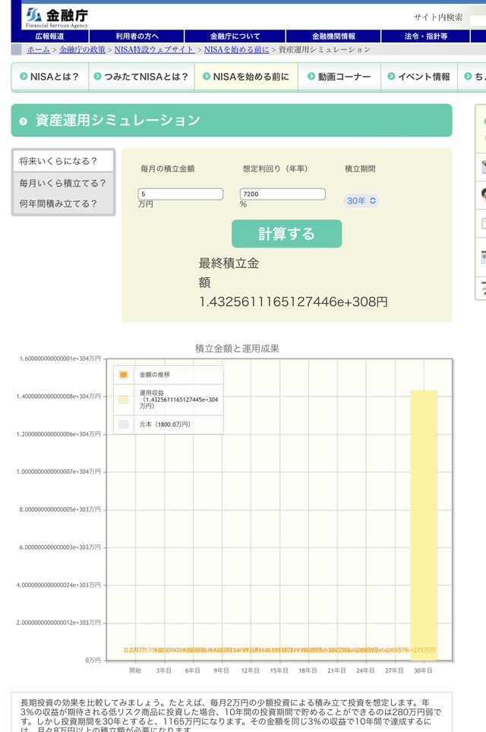Open the NISA特設ウェブサイト breadcrumb link
Image resolution: width=486 pixels, height=732 pixels.
pos(154,49)
